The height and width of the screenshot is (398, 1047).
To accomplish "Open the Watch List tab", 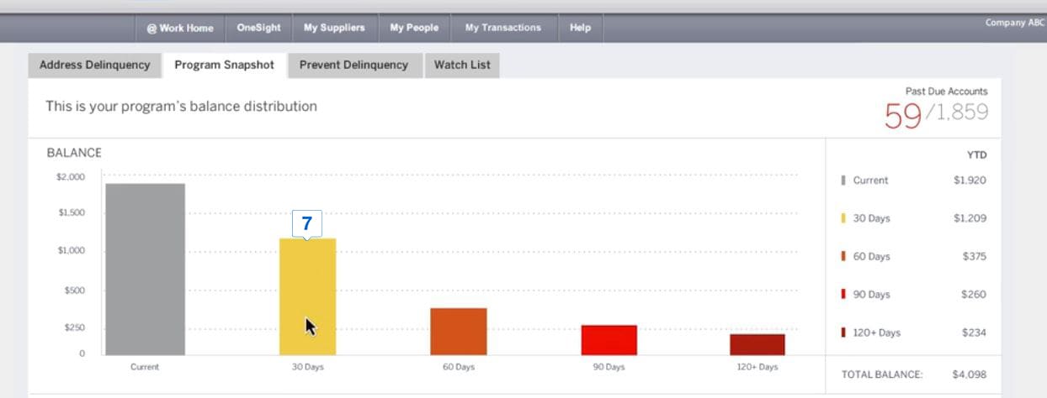I will coord(462,65).
